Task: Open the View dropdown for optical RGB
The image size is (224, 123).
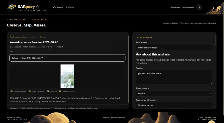Action: (68, 58)
